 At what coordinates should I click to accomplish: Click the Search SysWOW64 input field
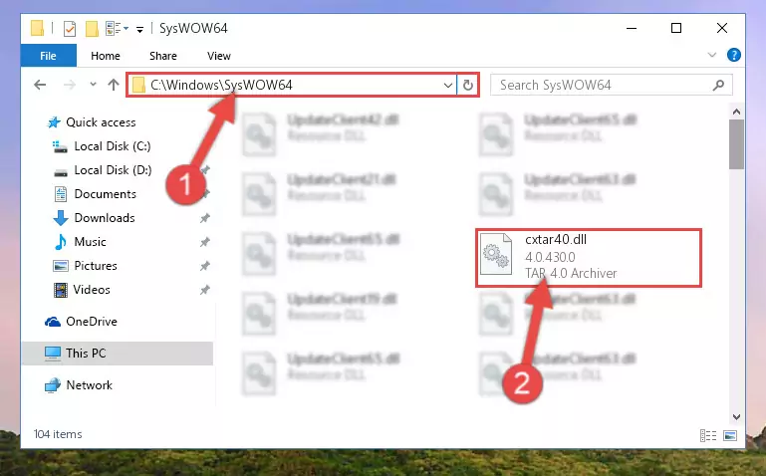[x=603, y=86]
